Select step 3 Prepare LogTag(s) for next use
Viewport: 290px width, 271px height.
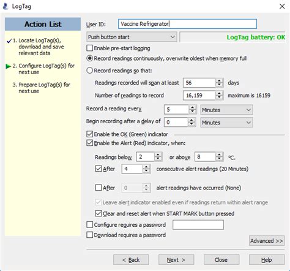click(x=41, y=88)
